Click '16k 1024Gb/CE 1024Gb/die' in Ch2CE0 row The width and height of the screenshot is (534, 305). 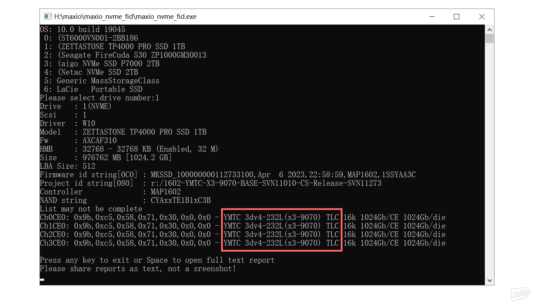click(x=394, y=235)
